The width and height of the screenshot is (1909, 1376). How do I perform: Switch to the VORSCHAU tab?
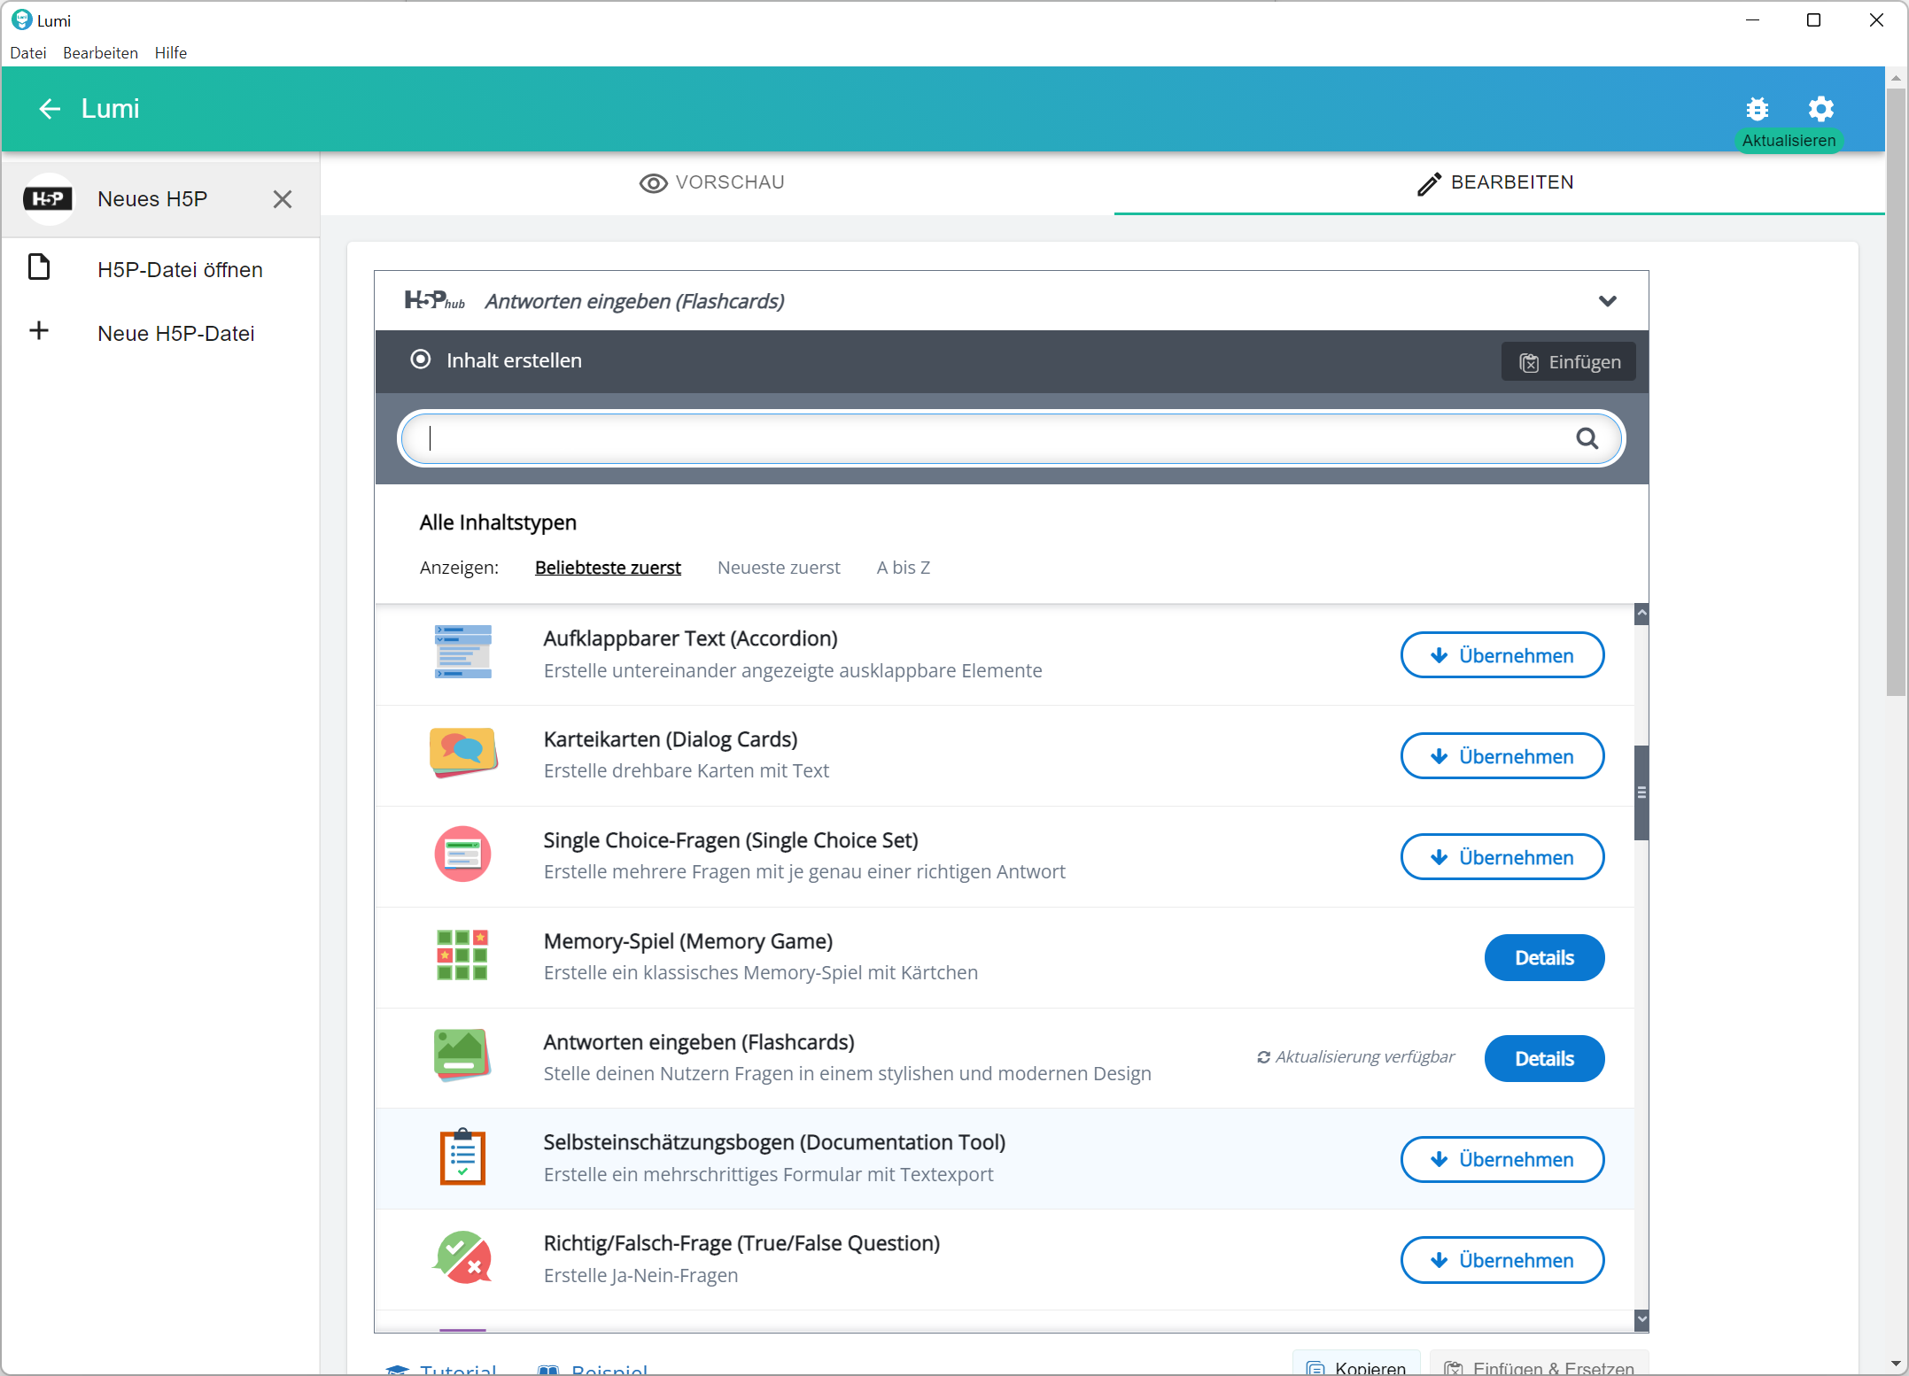(712, 182)
